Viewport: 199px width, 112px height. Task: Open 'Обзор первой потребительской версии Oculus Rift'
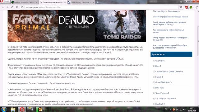[170, 39]
